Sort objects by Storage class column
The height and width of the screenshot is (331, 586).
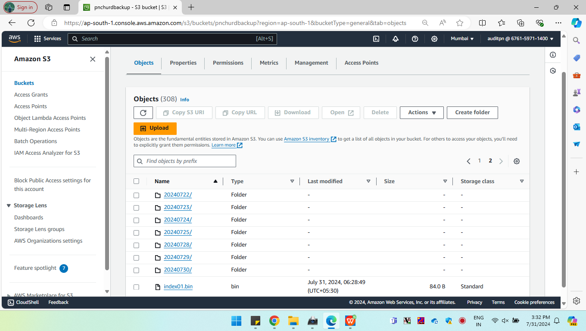[x=522, y=181]
